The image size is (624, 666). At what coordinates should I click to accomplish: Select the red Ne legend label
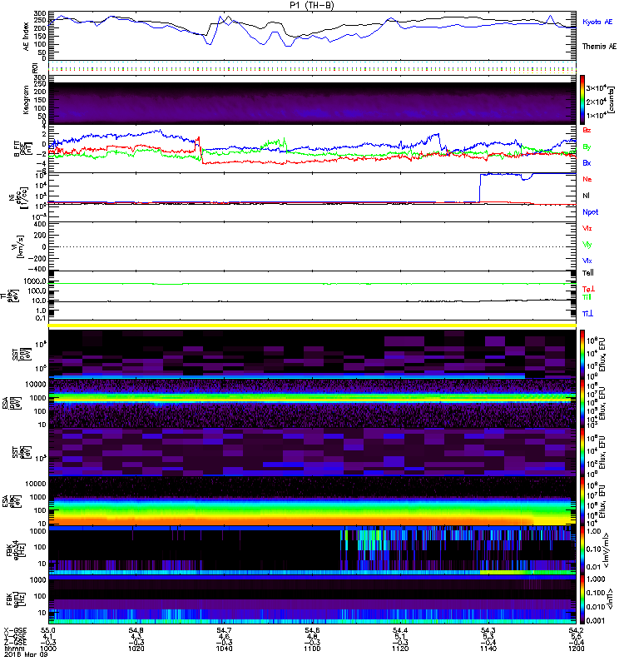[587, 179]
